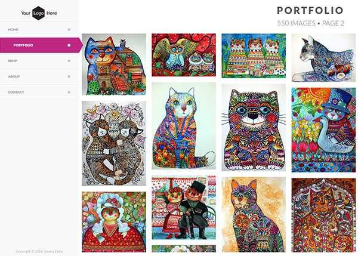View the cat with swan painting
The image size is (358, 256).
323,129
